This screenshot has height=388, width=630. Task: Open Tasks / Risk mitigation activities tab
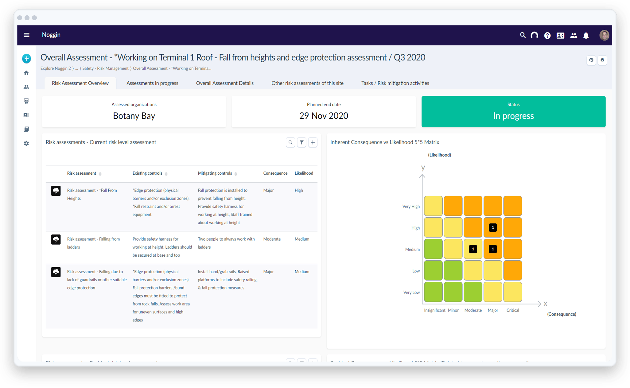pyautogui.click(x=395, y=83)
